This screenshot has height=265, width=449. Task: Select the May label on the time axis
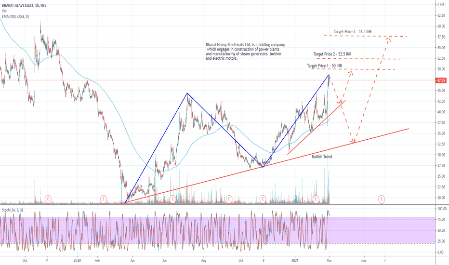coord(364,260)
